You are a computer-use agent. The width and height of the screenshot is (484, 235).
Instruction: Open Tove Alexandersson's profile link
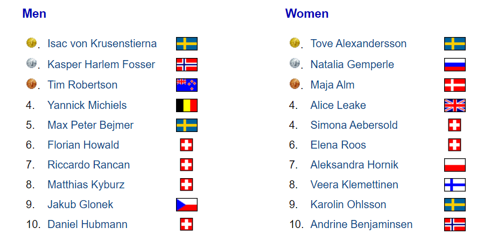pyautogui.click(x=359, y=43)
